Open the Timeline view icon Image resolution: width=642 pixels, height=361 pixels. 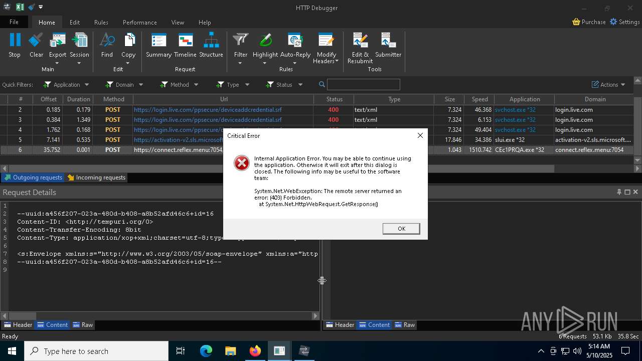pos(185,40)
